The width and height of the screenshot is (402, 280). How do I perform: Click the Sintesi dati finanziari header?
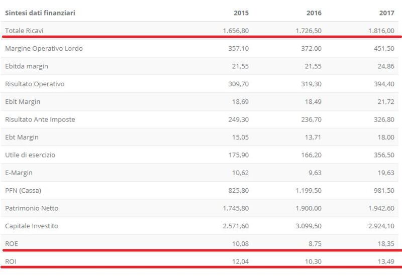[40, 13]
